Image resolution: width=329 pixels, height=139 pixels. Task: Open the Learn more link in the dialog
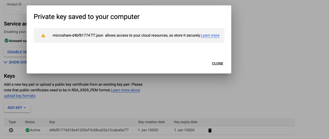coord(210,35)
